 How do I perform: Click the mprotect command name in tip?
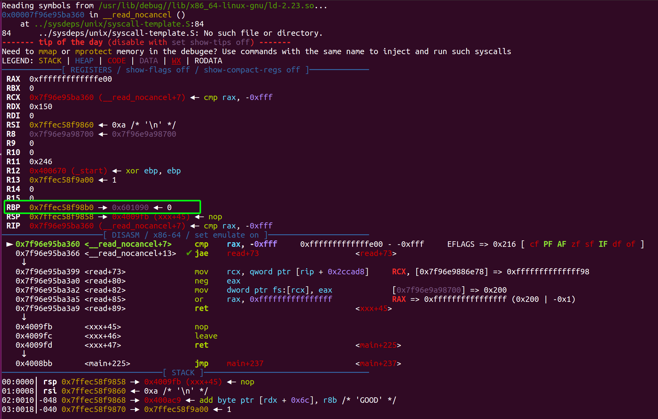coord(93,52)
